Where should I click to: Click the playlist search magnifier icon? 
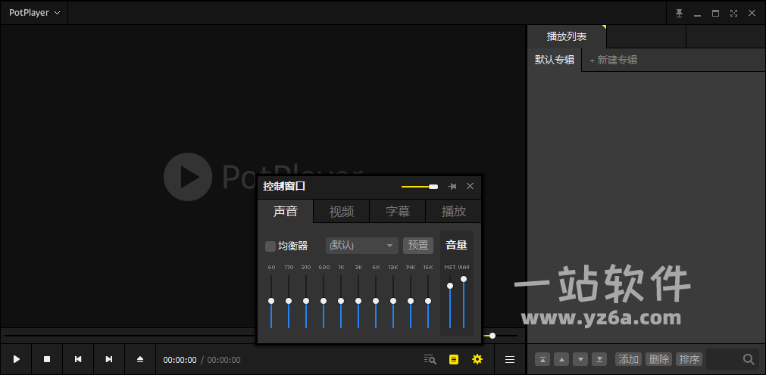pos(749,359)
